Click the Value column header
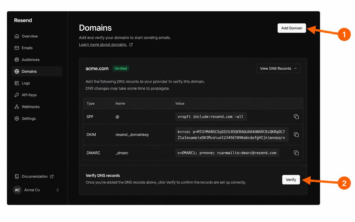Image resolution: width=355 pixels, height=222 pixels. pyautogui.click(x=180, y=104)
